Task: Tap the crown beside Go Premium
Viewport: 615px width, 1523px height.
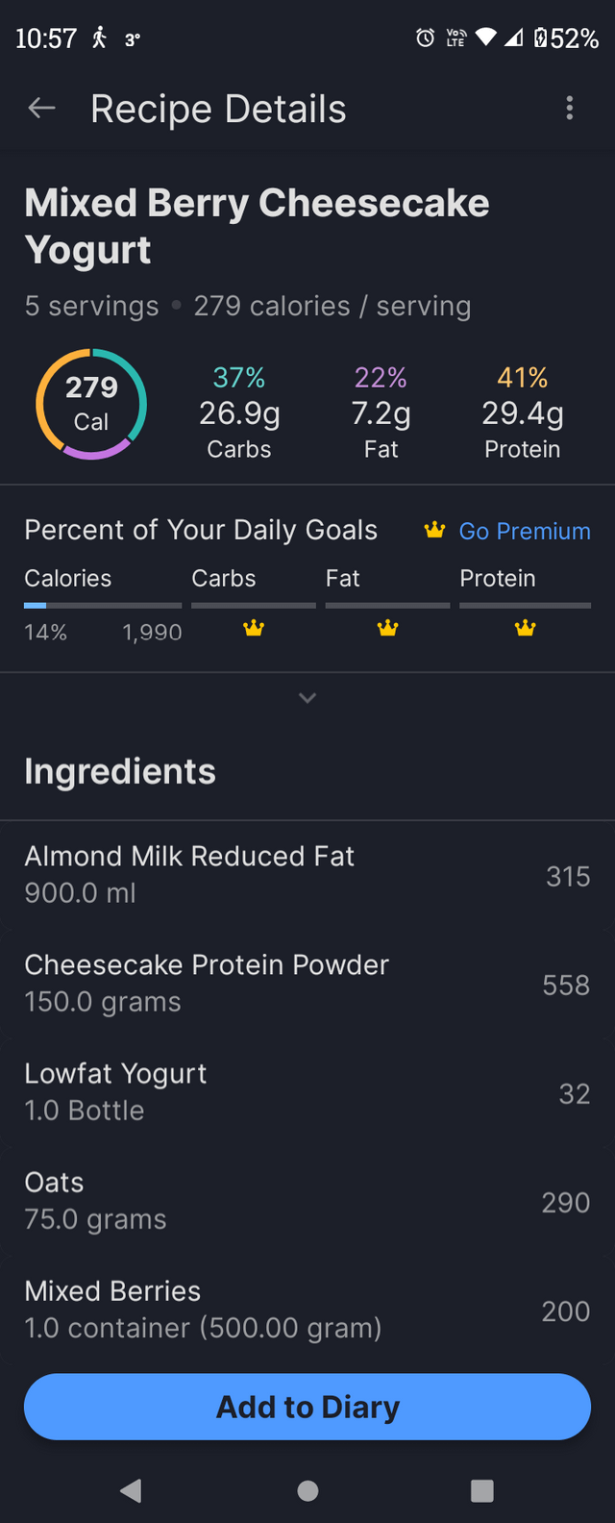Action: 435,530
